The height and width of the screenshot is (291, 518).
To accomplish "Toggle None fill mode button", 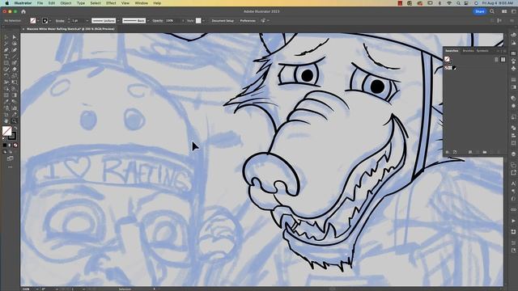I will tap(15, 145).
